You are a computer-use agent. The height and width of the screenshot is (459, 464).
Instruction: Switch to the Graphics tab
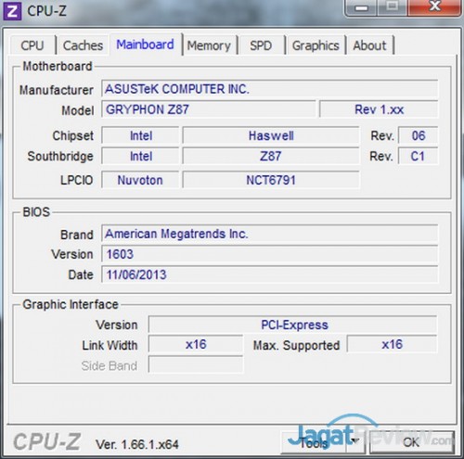coord(316,45)
